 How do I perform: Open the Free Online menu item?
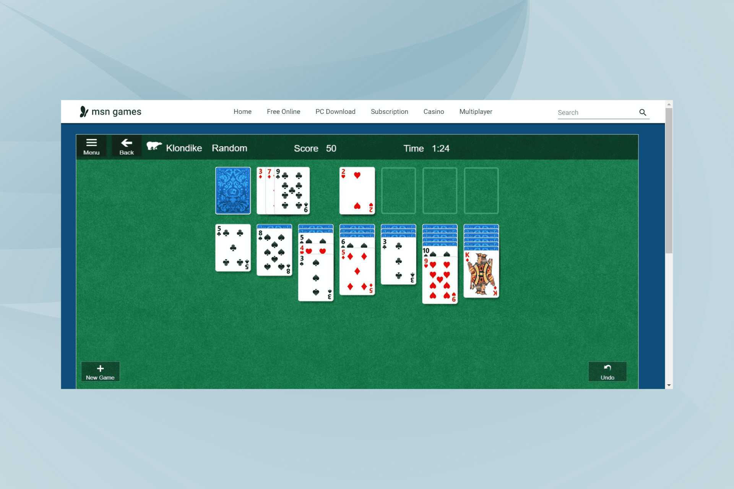283,111
